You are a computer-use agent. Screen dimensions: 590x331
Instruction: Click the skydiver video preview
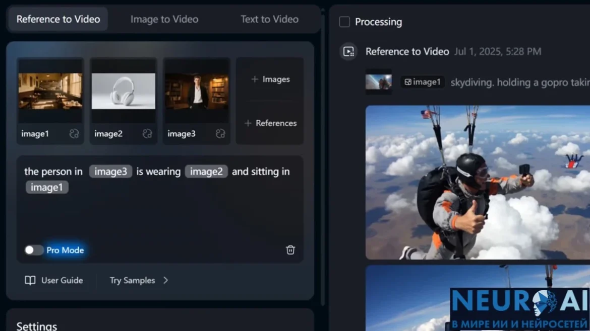[478, 183]
